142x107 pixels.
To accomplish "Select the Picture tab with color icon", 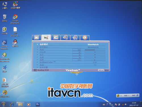I will pyautogui.click(x=46, y=37).
